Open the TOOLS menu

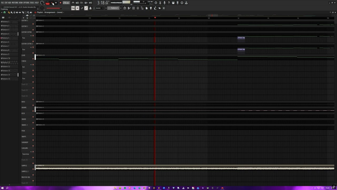pos(32,3)
